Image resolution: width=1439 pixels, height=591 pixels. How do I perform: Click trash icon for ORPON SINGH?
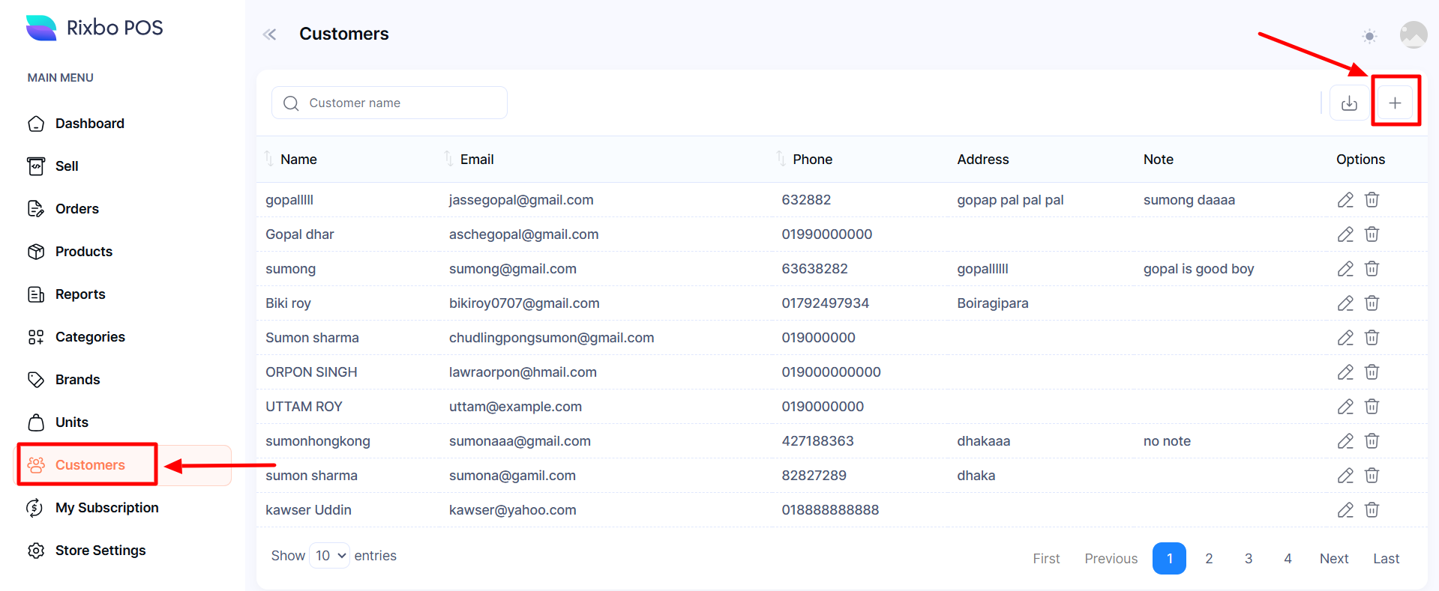tap(1372, 372)
